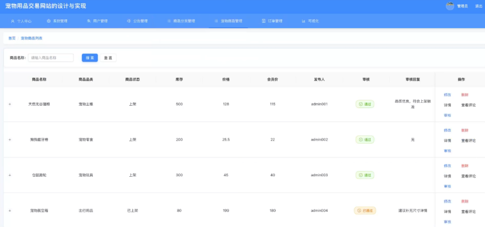
Task: Expand the row with publisher admin003
Action: 9,175
